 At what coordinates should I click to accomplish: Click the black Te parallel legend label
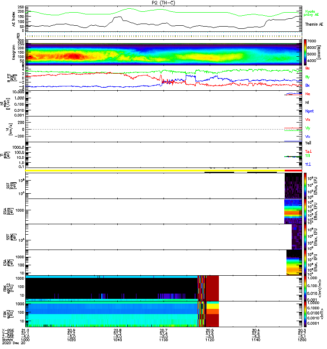click(308, 143)
